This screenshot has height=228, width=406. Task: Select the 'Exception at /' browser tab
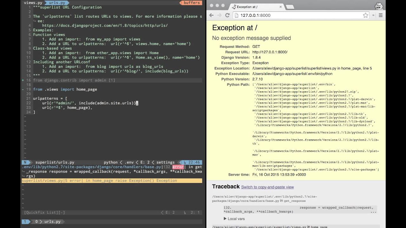point(256,7)
